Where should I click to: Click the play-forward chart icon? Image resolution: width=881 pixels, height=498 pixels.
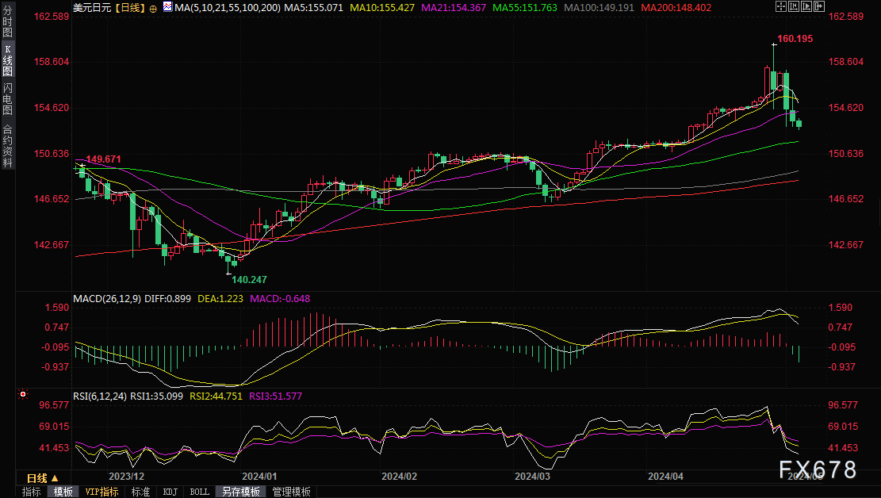806,7
